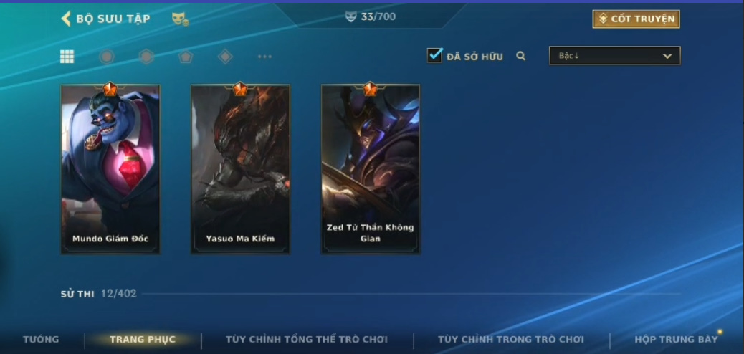Click the Cốt Truyện button
Image resolution: width=744 pixels, height=354 pixels.
[636, 19]
